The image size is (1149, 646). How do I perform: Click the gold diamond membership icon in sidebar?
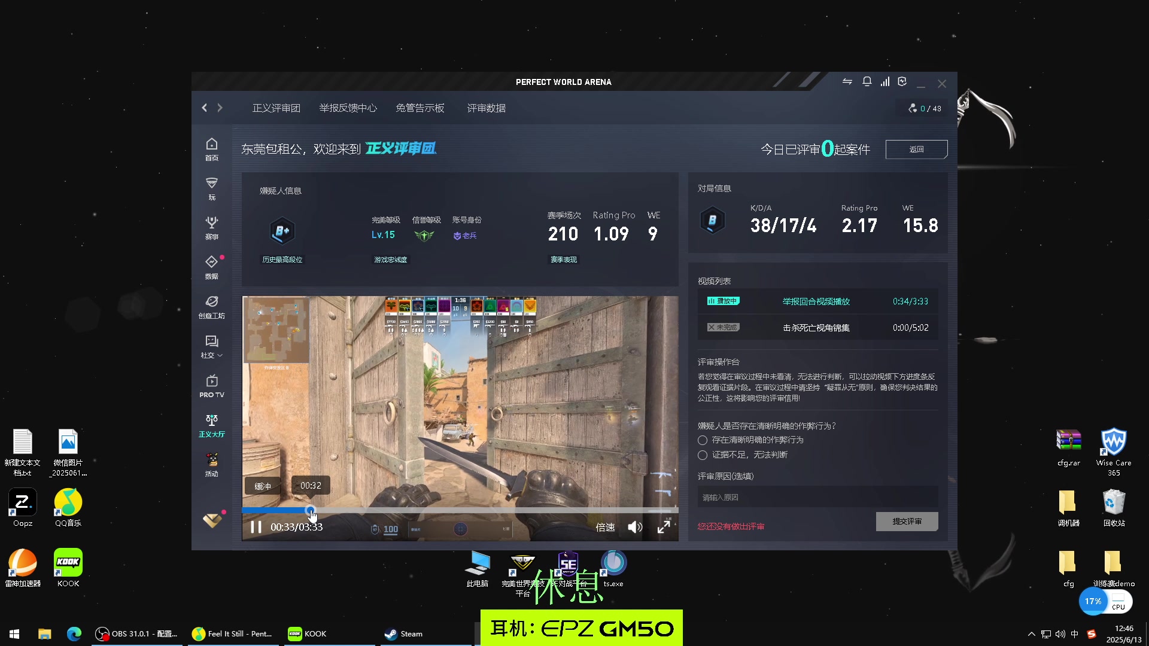click(212, 520)
